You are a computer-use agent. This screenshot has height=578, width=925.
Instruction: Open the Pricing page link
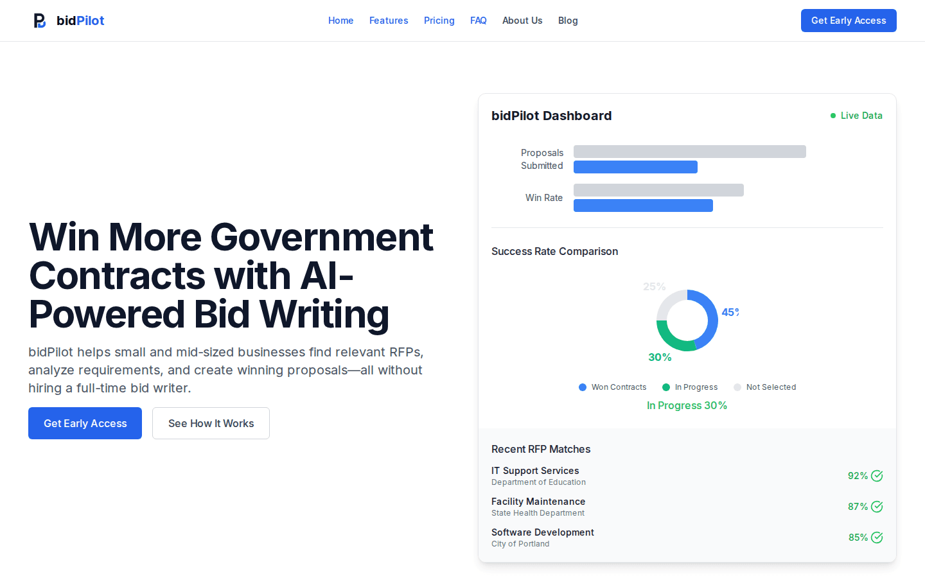(x=439, y=21)
